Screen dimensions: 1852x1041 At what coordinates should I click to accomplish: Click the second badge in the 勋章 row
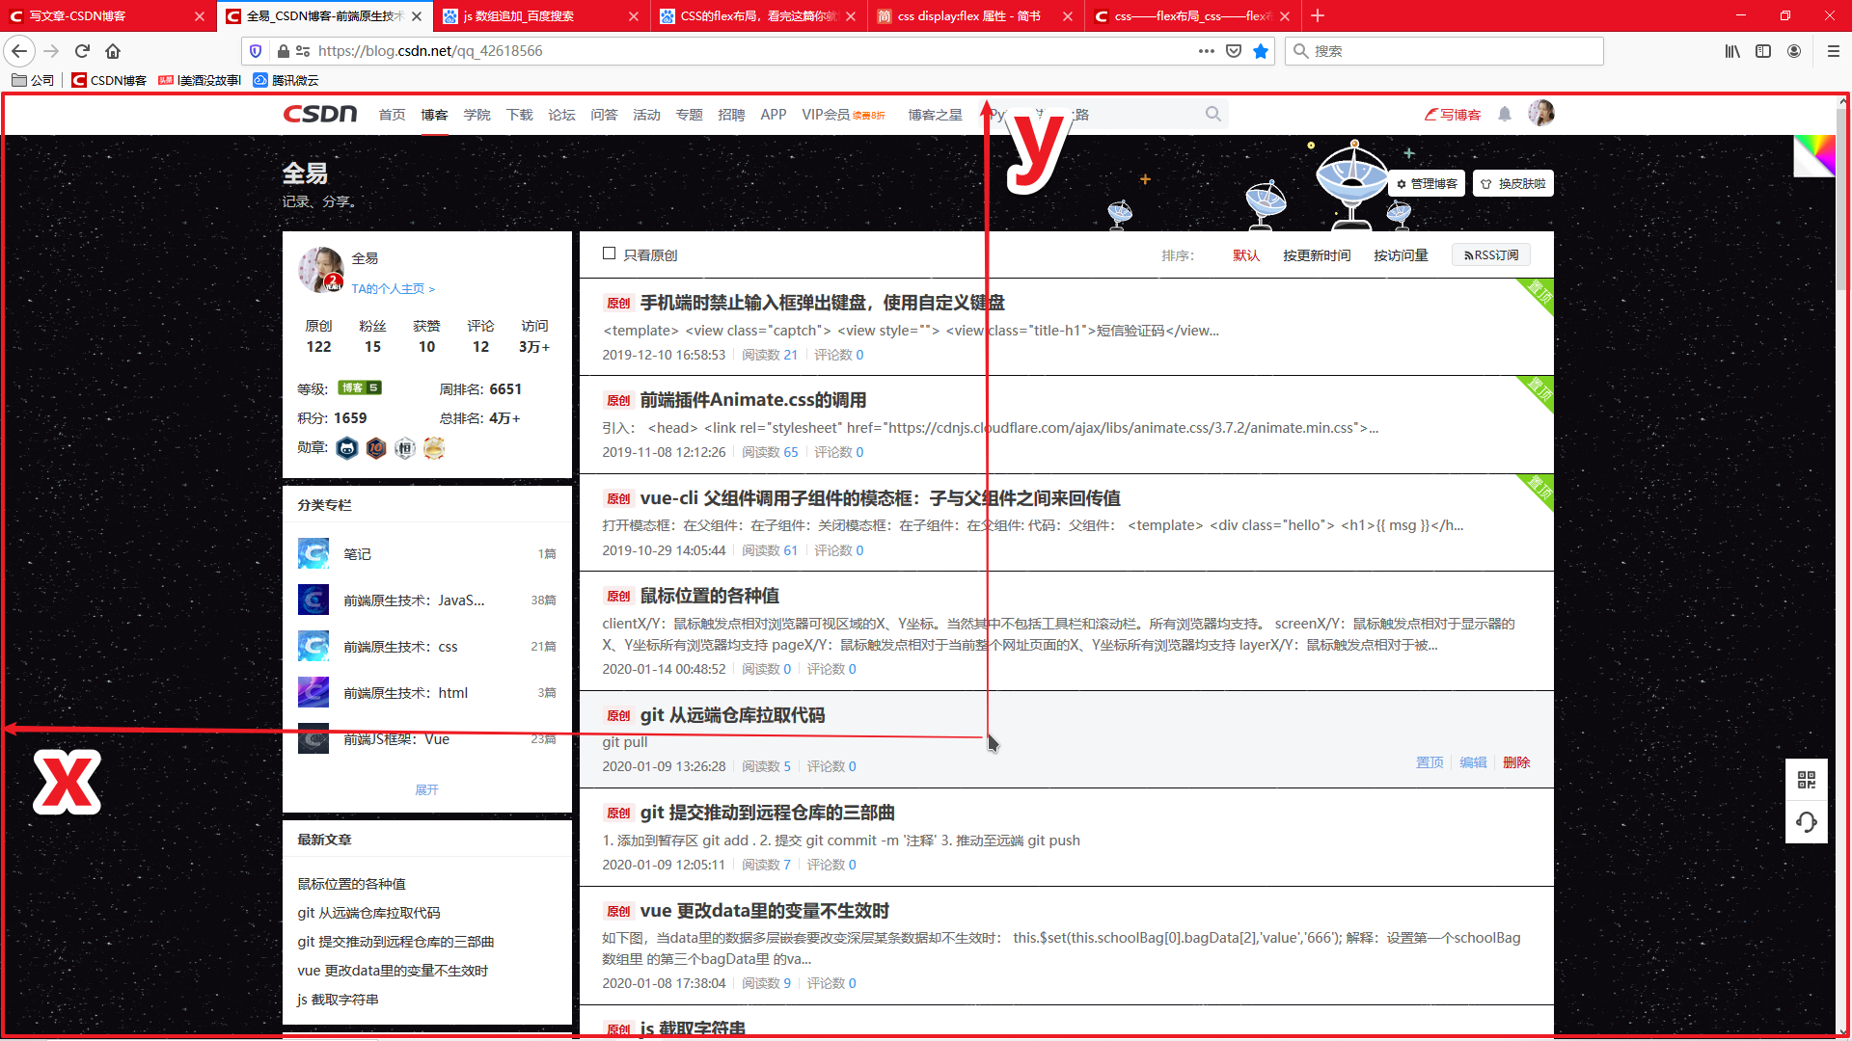pyautogui.click(x=376, y=447)
